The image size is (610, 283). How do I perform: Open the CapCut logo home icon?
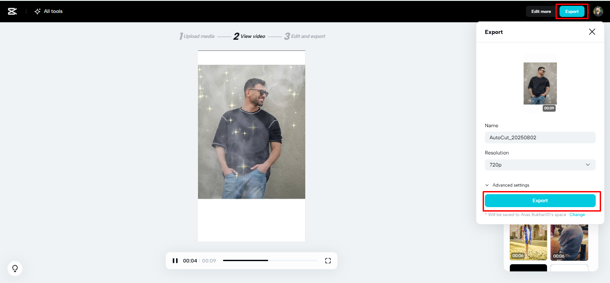point(13,11)
